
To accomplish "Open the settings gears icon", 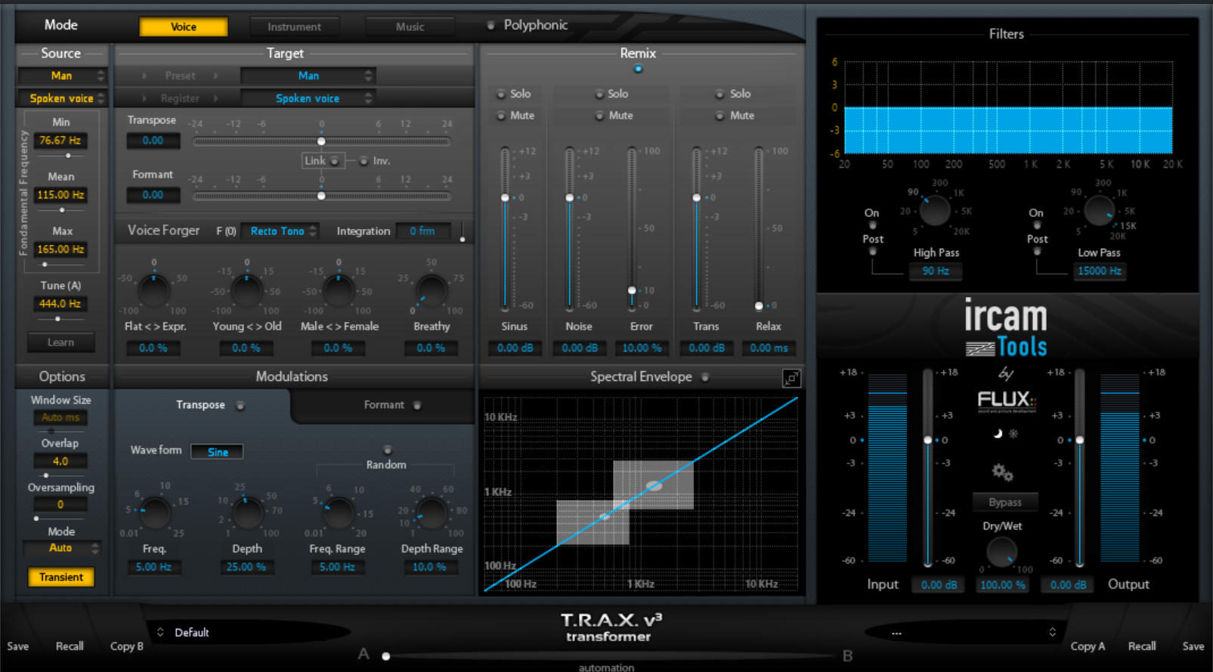I will coord(1003,472).
